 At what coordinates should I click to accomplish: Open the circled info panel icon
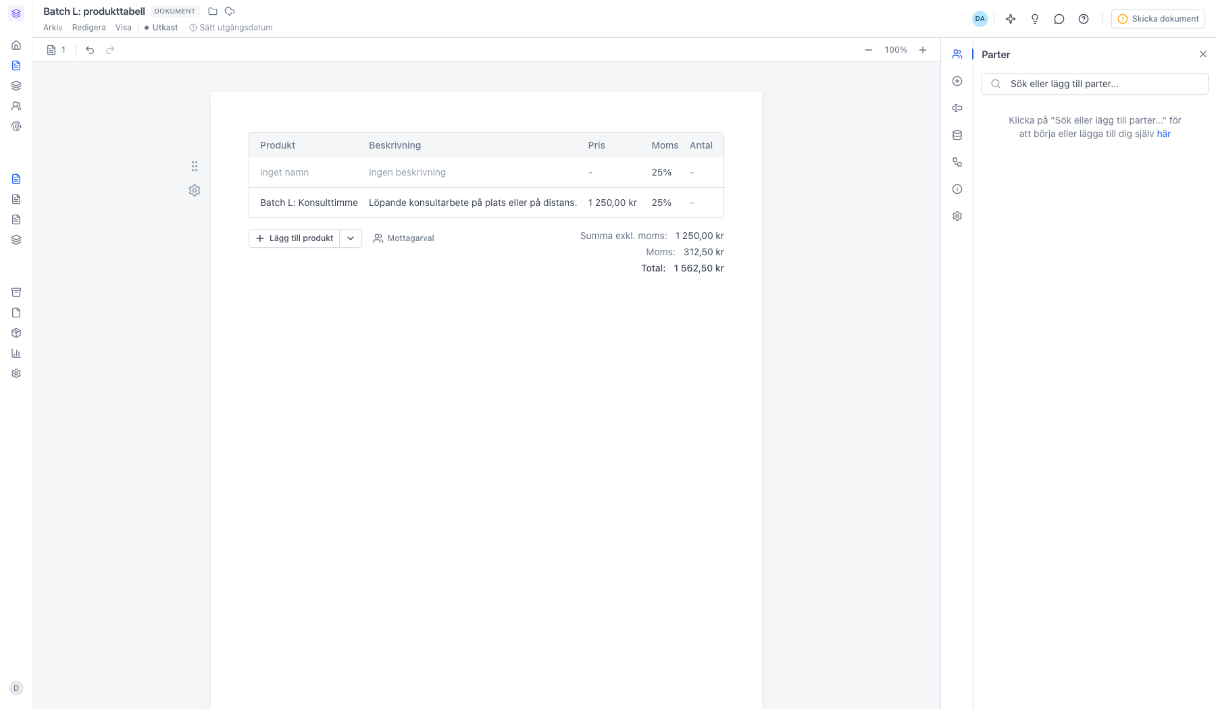(x=957, y=189)
